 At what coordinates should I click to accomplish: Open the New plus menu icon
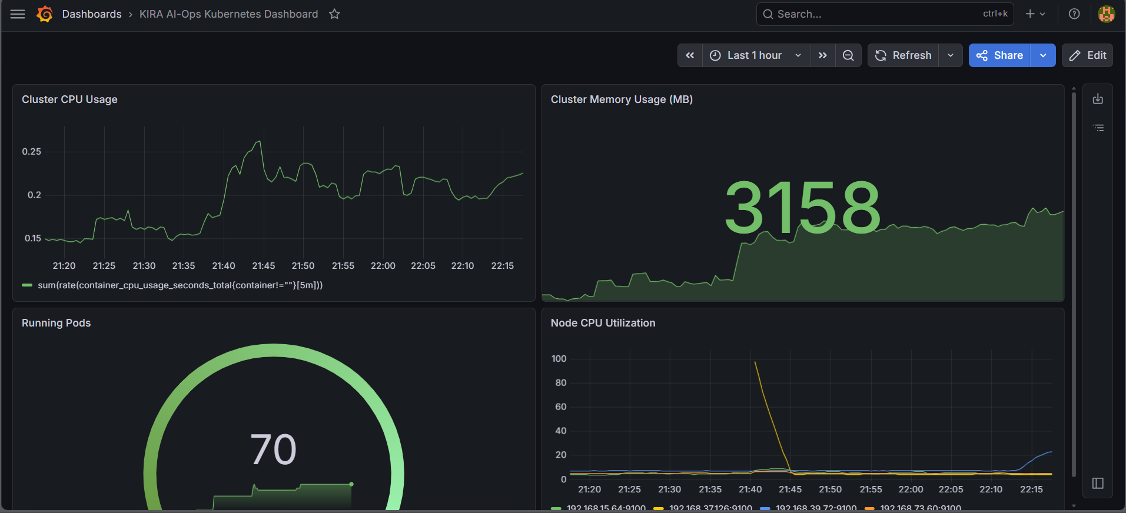click(x=1030, y=14)
